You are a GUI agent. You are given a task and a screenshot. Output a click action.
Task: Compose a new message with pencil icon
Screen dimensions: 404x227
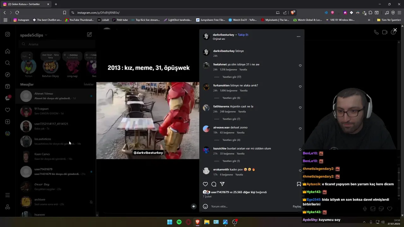click(89, 34)
